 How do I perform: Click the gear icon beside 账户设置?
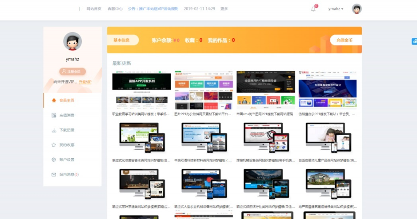54,160
